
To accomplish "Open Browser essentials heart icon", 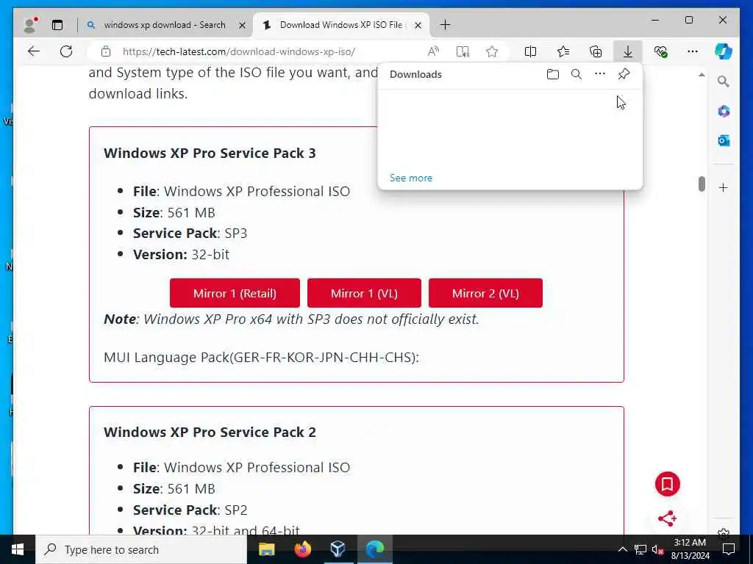I will point(660,51).
